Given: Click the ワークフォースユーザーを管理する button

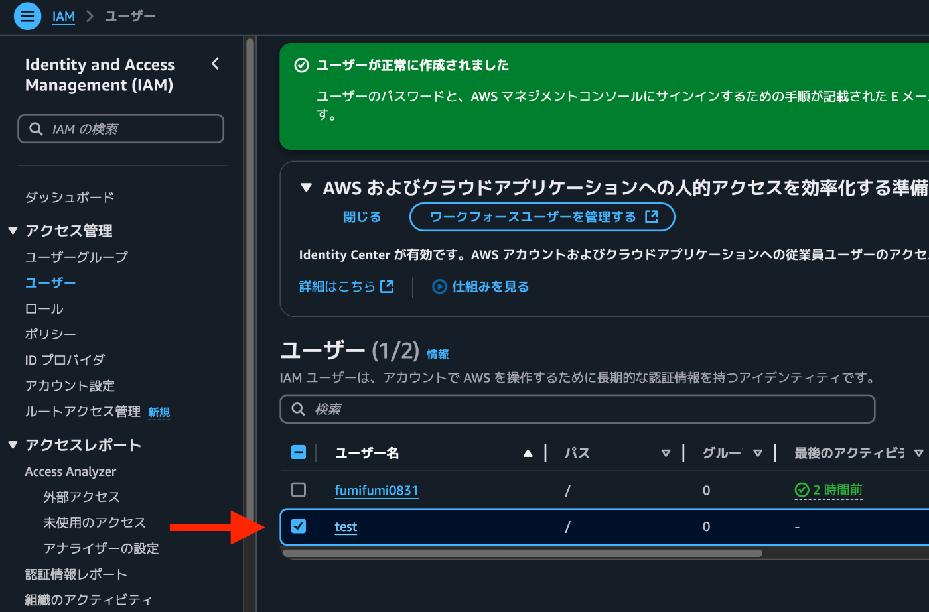Looking at the screenshot, I should pyautogui.click(x=542, y=217).
